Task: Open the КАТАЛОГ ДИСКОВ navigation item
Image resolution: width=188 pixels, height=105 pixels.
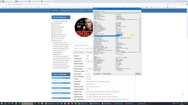Action: pyautogui.click(x=66, y=10)
